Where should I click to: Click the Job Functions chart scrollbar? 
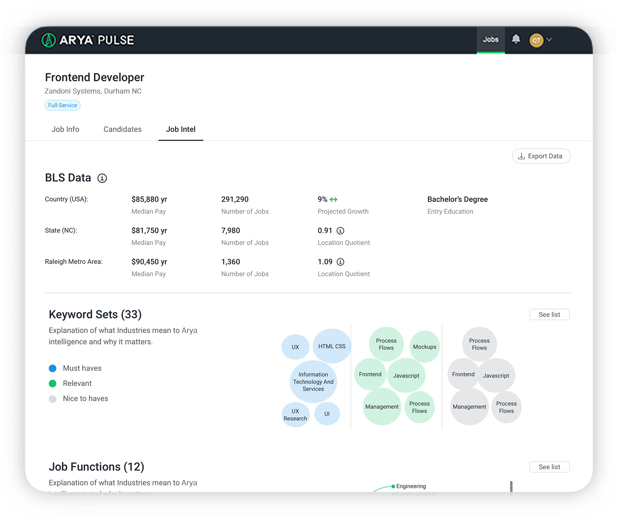511,487
